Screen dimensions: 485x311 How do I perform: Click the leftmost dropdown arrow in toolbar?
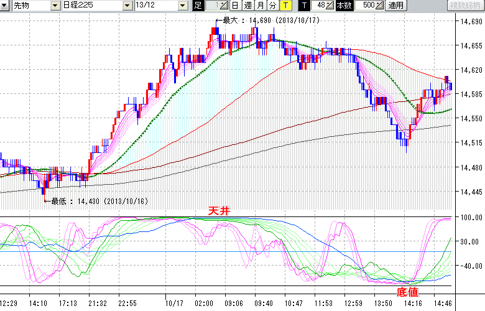pos(6,6)
